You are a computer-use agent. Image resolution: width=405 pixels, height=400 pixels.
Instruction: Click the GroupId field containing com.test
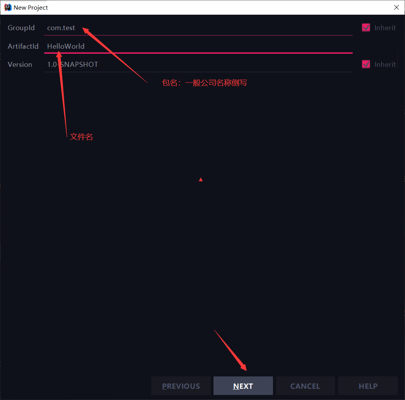pos(198,28)
